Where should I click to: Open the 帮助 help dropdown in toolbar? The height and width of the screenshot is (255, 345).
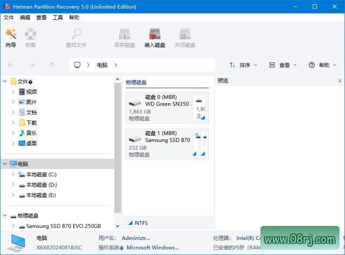coord(322,65)
